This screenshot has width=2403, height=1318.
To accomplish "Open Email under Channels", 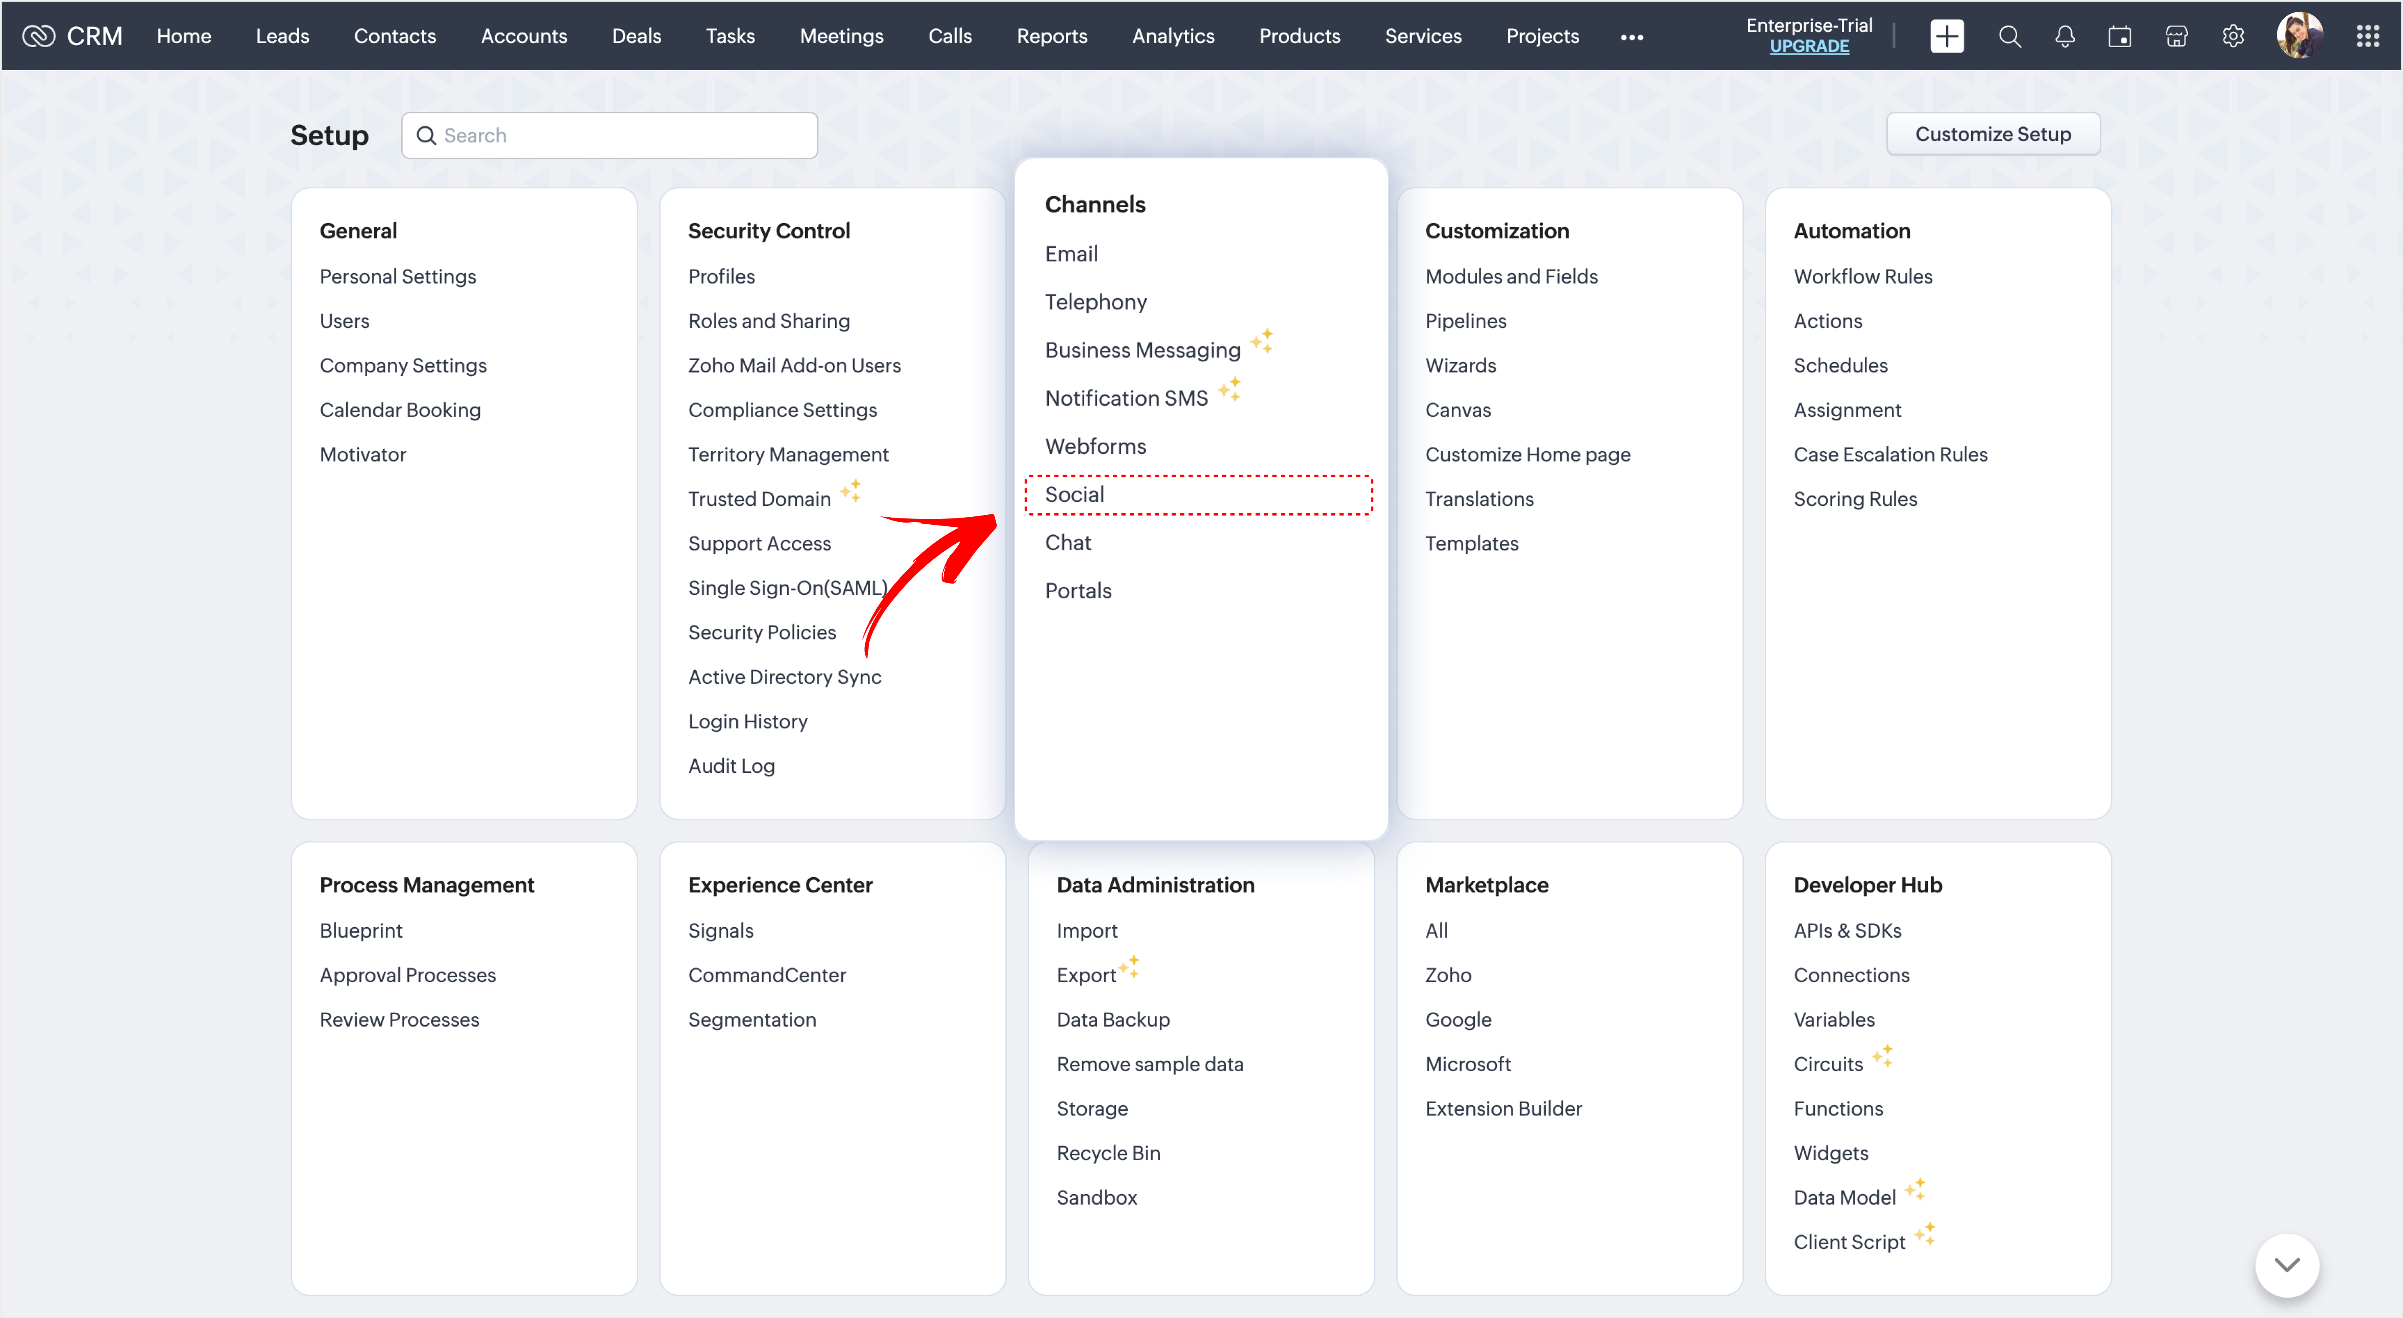I will click(x=1071, y=254).
